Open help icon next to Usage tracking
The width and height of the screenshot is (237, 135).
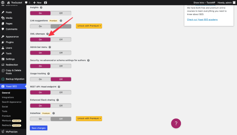48,73
